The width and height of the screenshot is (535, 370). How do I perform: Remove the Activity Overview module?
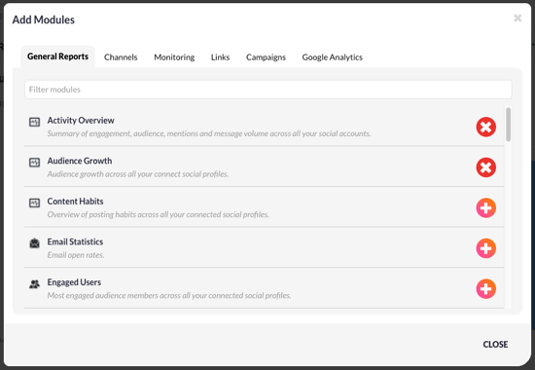(x=485, y=128)
